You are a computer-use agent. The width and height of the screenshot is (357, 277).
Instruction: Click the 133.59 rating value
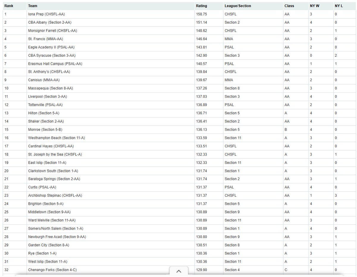pyautogui.click(x=201, y=138)
